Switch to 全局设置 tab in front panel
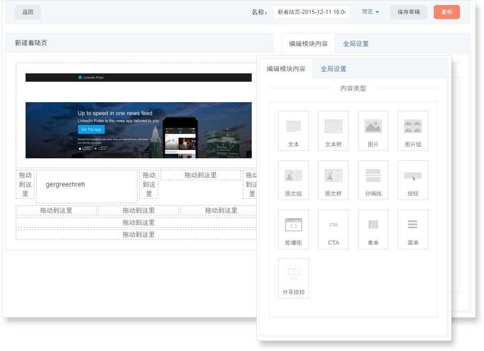This screenshot has height=351, width=484. [334, 69]
